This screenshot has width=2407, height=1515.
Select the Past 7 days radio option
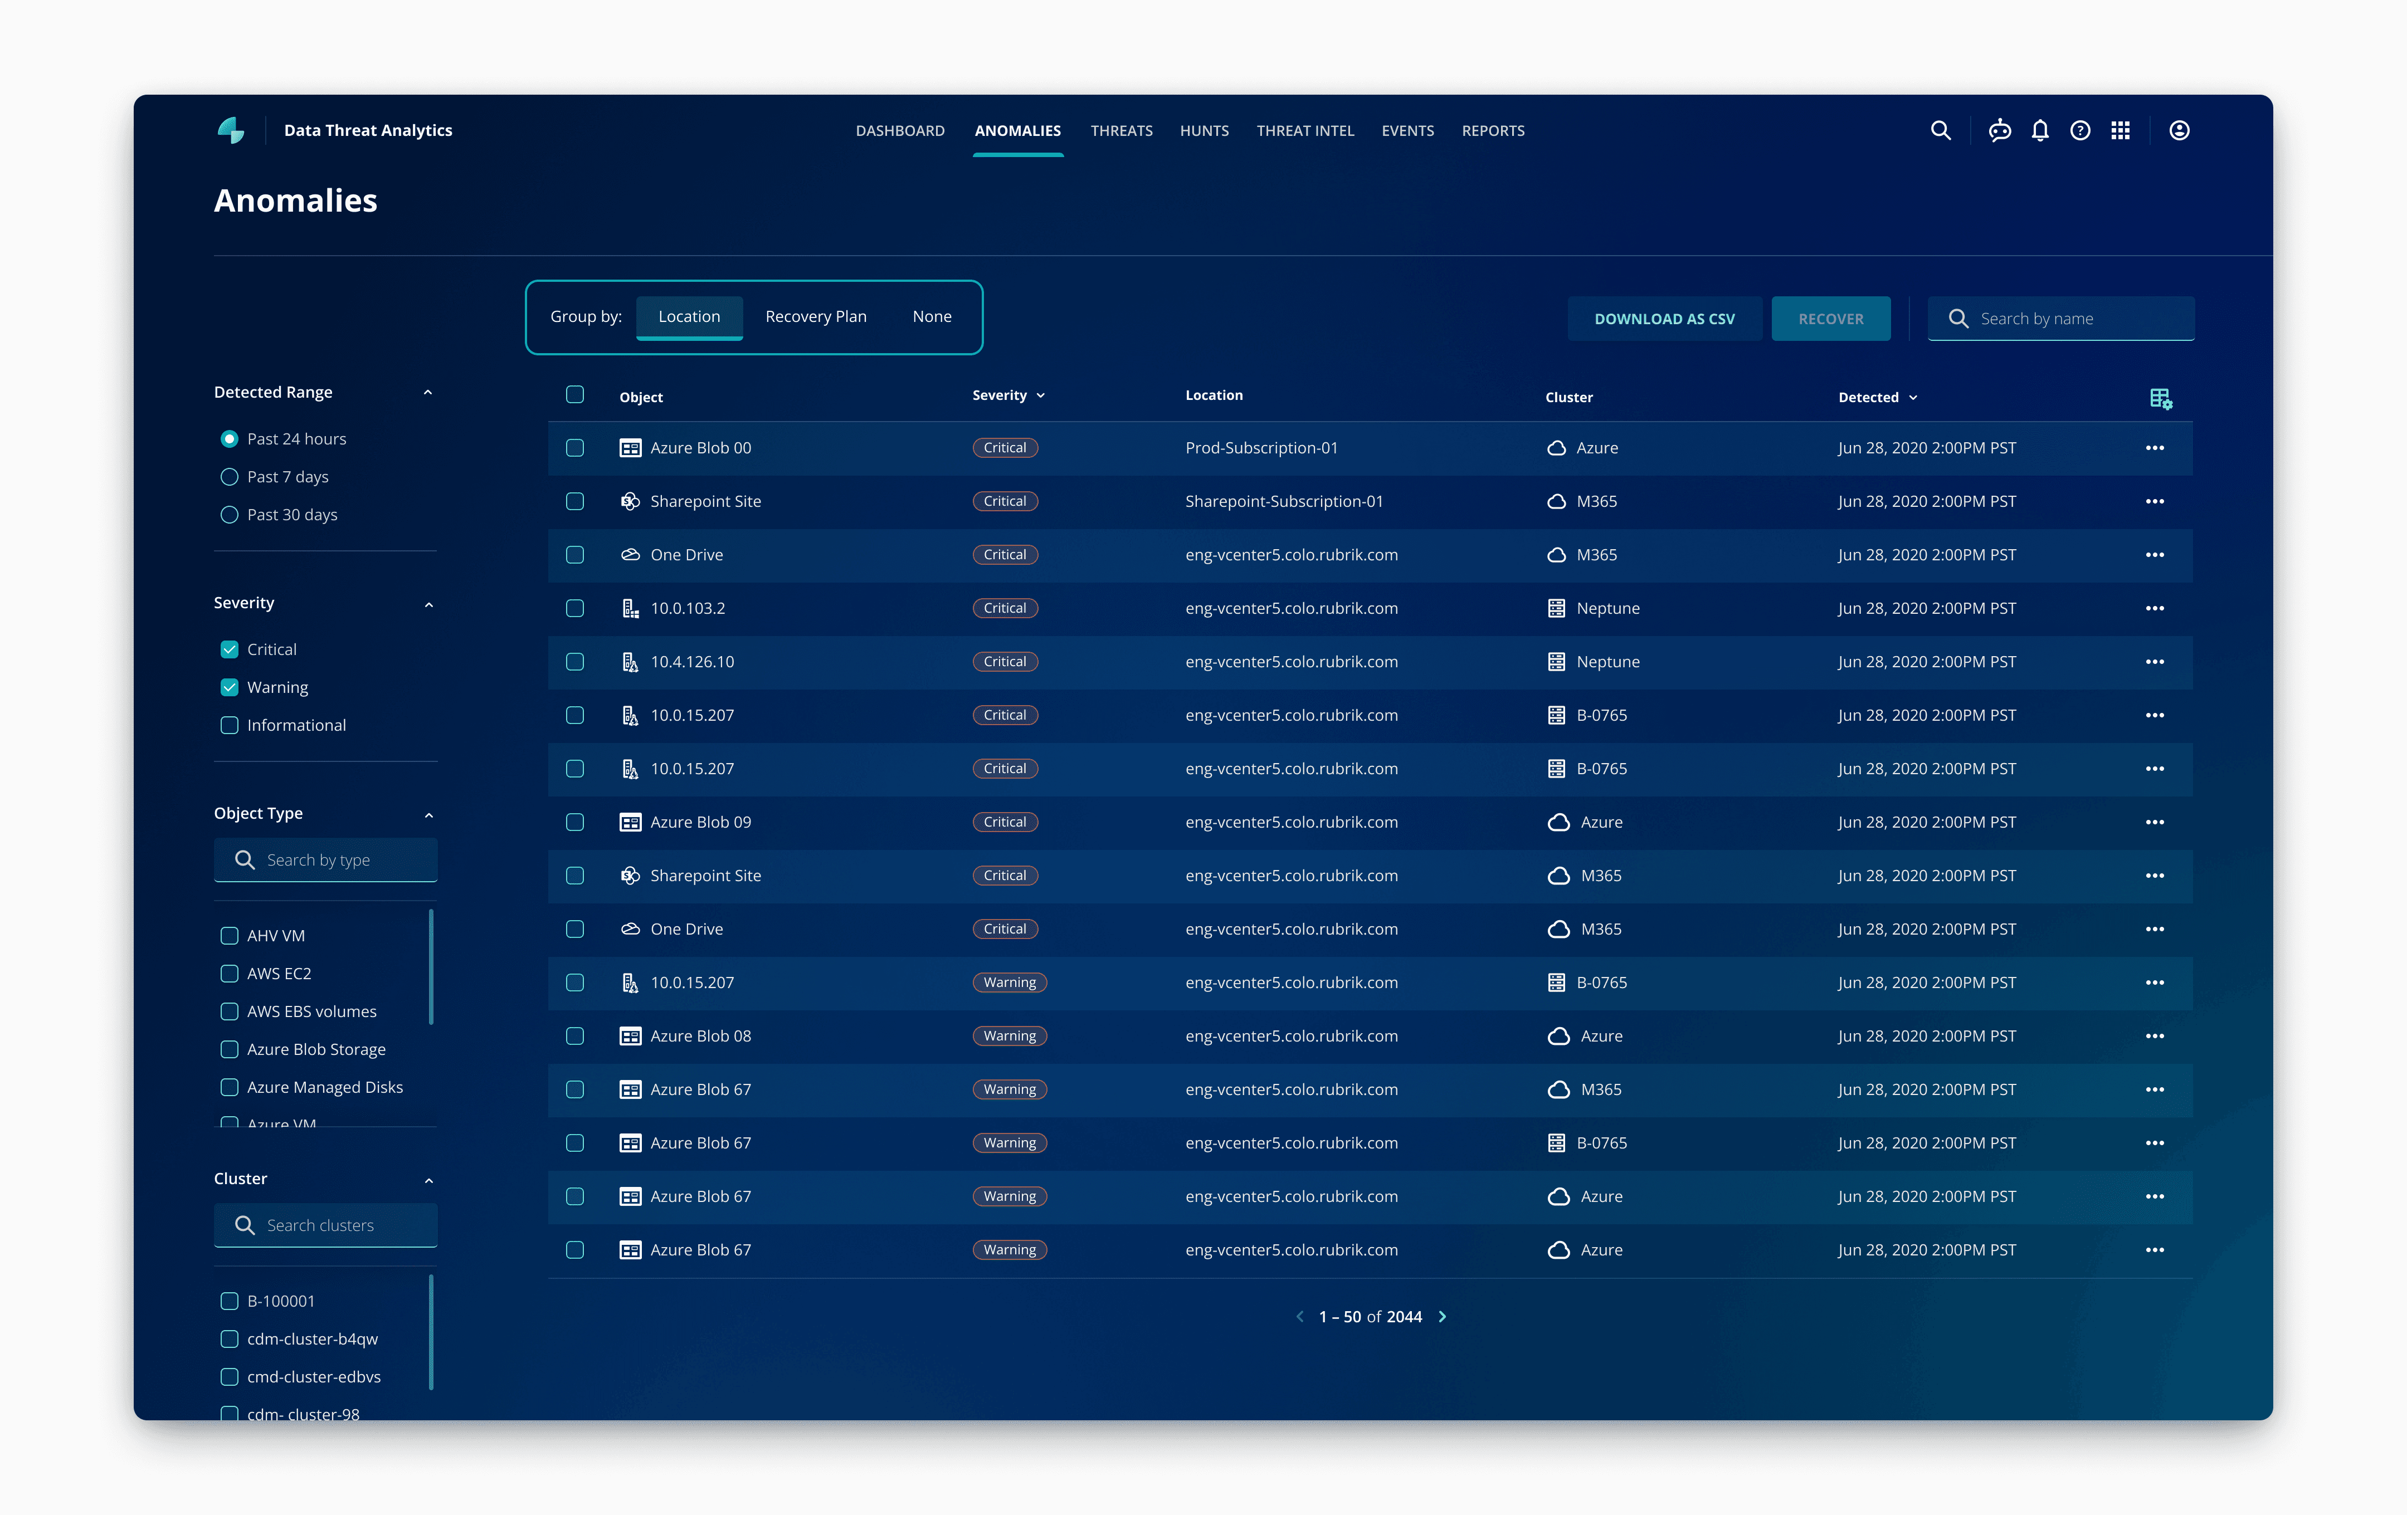point(229,477)
